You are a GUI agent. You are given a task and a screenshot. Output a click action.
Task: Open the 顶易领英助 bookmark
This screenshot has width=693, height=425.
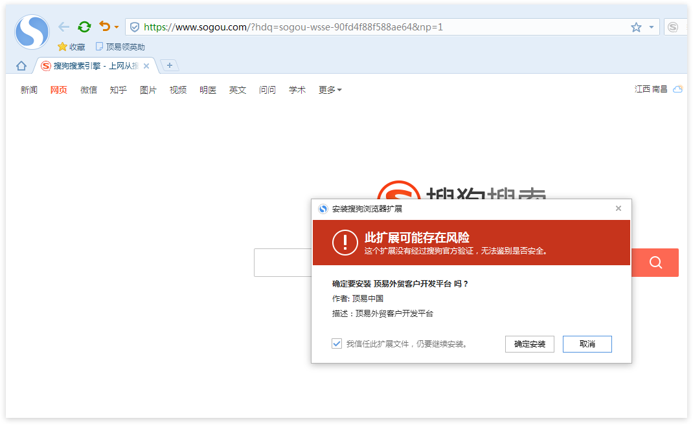tap(120, 47)
